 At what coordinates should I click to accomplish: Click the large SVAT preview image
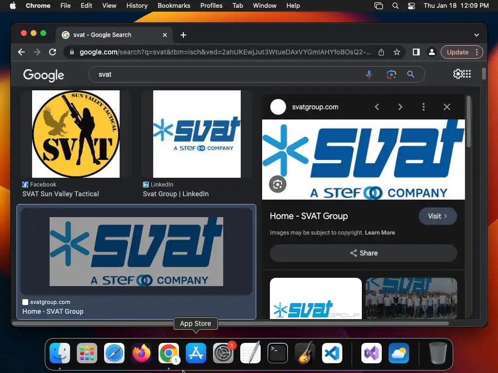point(363,159)
